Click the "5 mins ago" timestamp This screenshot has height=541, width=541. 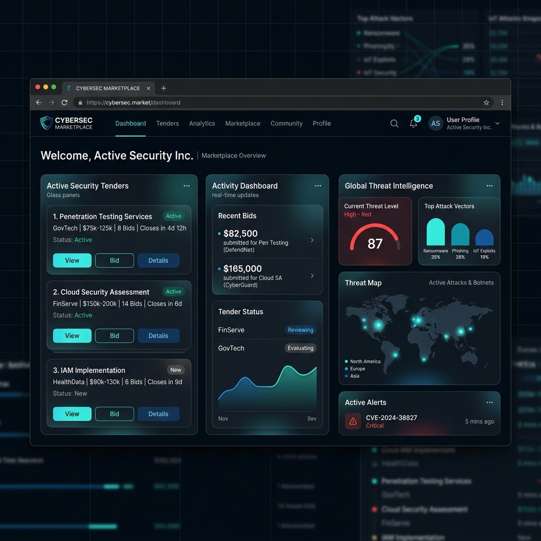pyautogui.click(x=479, y=421)
